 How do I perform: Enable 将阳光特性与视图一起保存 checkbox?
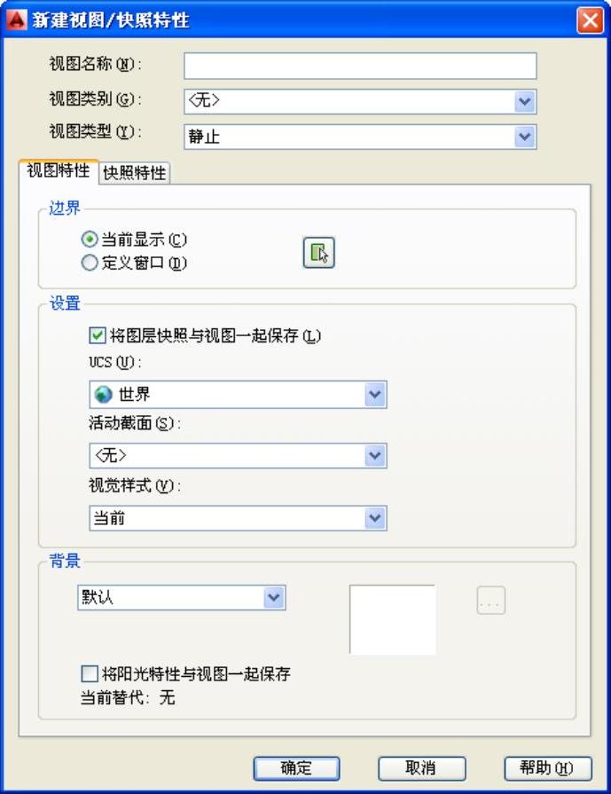tap(90, 674)
